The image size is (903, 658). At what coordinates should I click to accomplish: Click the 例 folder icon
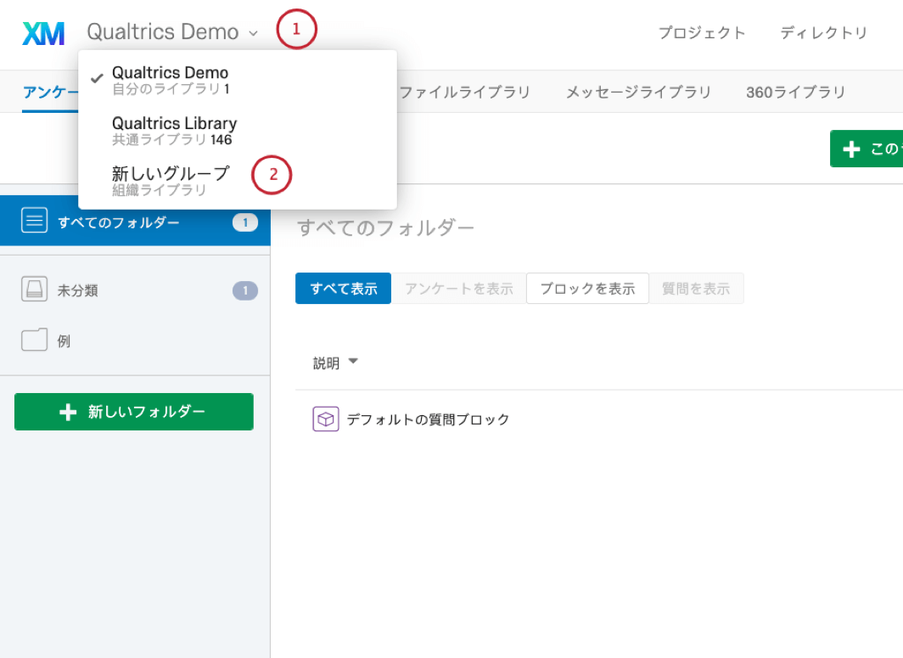point(35,340)
